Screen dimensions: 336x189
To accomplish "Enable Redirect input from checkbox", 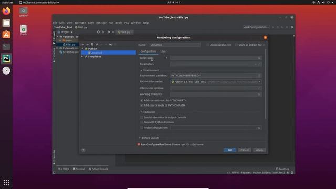I will click(141, 128).
